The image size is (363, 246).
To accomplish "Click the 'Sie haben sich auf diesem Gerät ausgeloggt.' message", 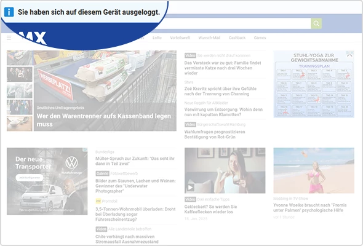I will coord(89,12).
